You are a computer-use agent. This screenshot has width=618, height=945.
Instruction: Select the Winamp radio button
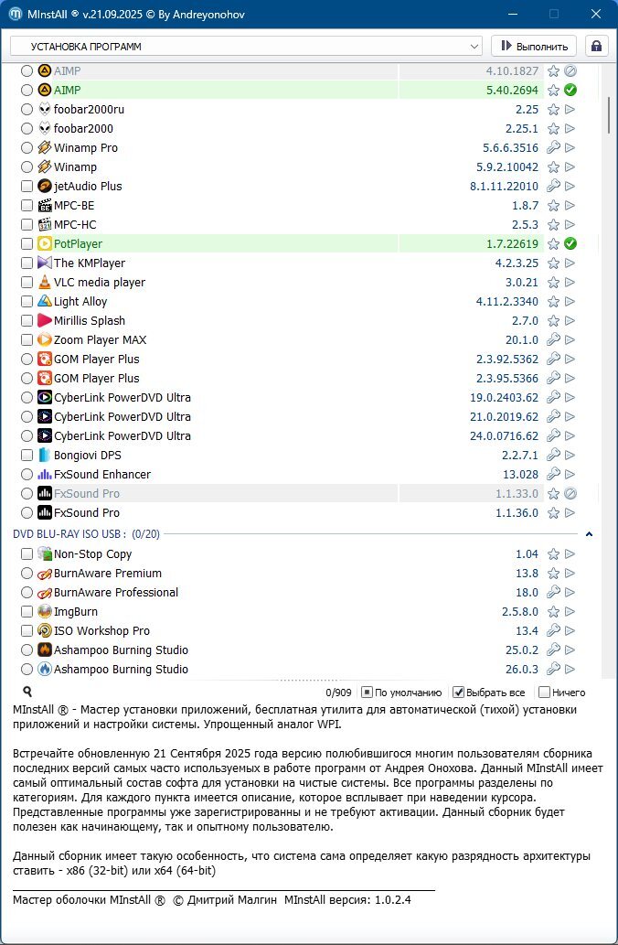pyautogui.click(x=27, y=167)
